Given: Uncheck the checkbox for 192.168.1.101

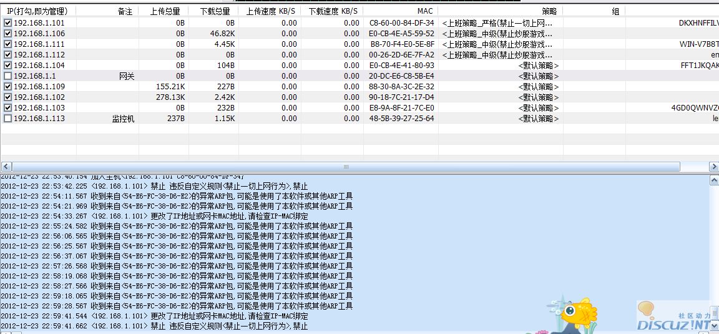Looking at the screenshot, I should (7, 22).
